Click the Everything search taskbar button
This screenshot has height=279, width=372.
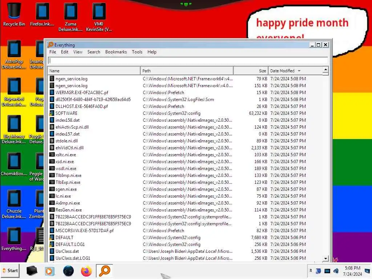point(104,271)
